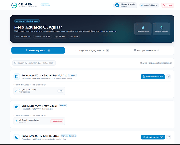View or download PDF for Encounter #524

153,77
